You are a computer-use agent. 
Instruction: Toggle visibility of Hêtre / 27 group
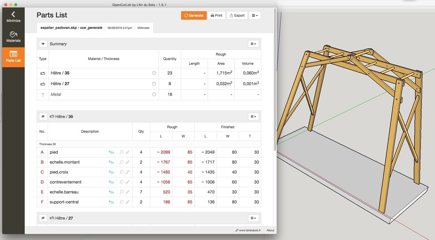click(x=43, y=218)
